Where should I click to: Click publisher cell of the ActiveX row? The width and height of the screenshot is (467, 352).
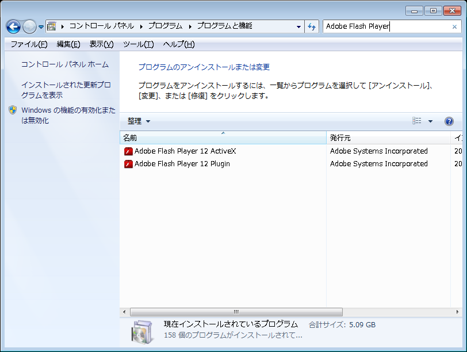tap(379, 151)
